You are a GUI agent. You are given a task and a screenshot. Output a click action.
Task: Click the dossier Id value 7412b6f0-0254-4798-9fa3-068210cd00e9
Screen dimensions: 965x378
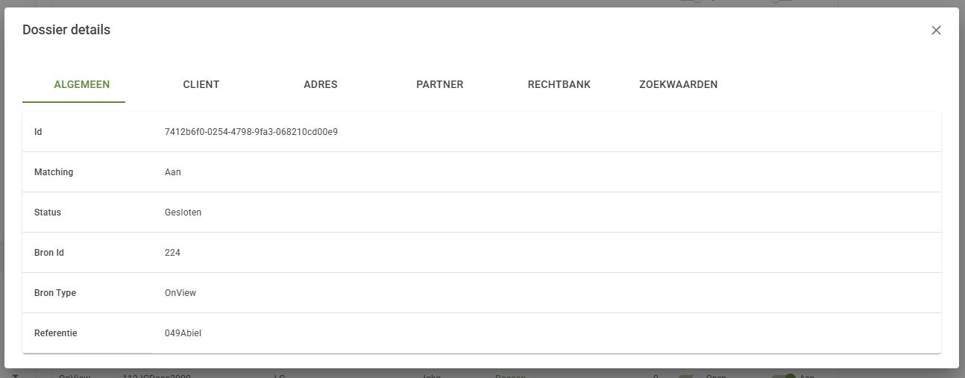coord(251,132)
